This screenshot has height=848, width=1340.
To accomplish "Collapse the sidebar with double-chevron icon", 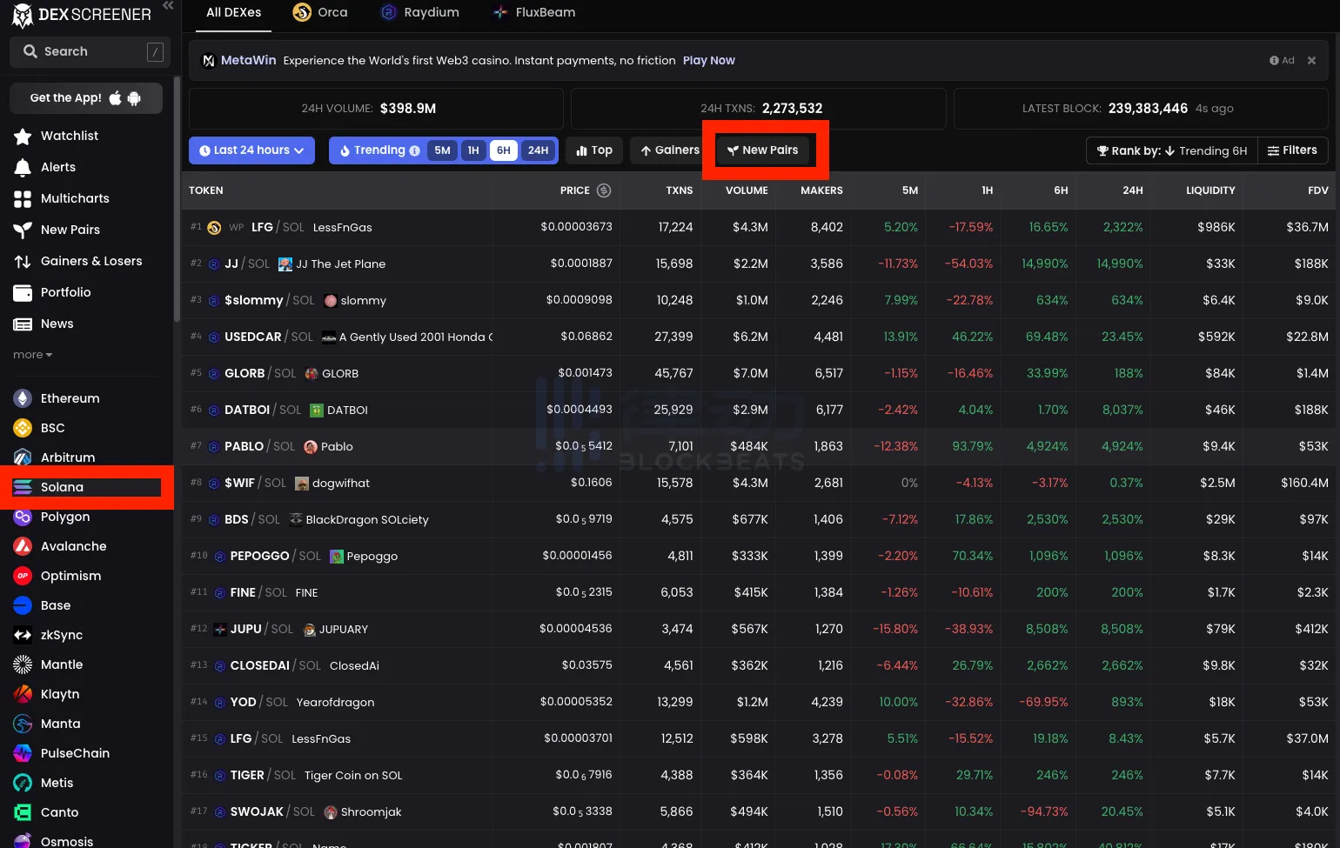I will [168, 6].
